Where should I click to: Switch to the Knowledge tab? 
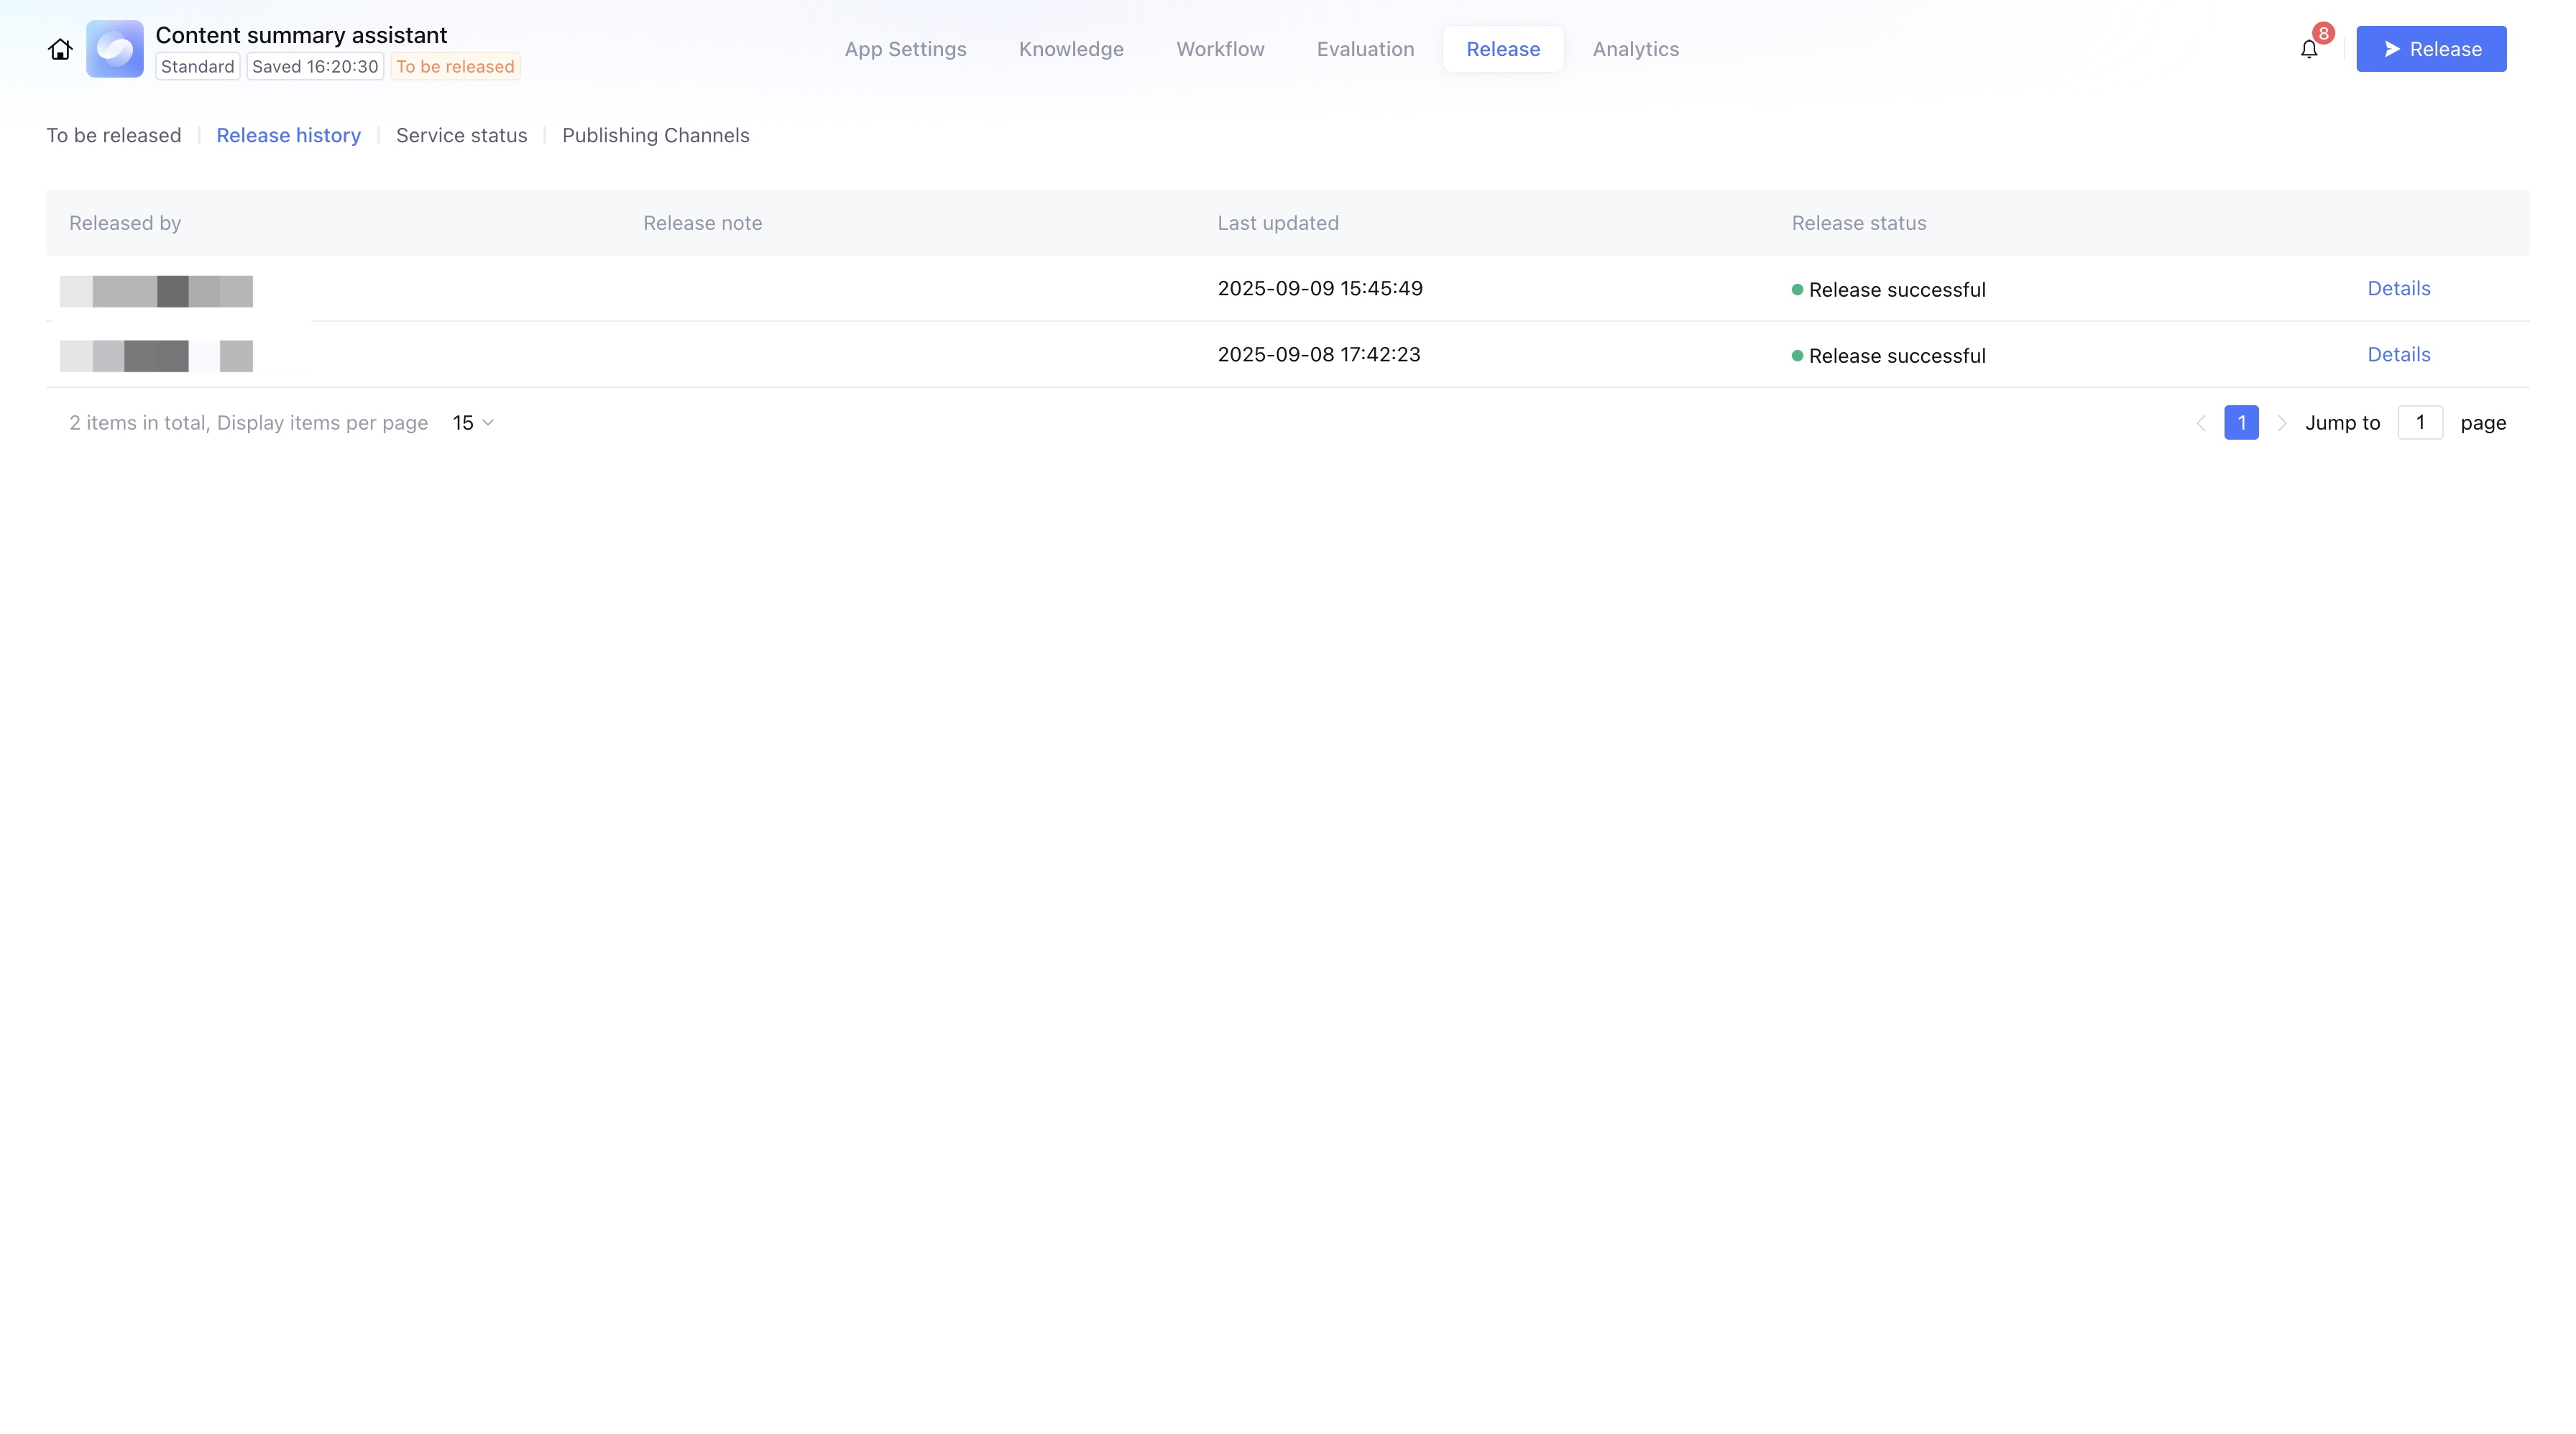pos(1071,49)
